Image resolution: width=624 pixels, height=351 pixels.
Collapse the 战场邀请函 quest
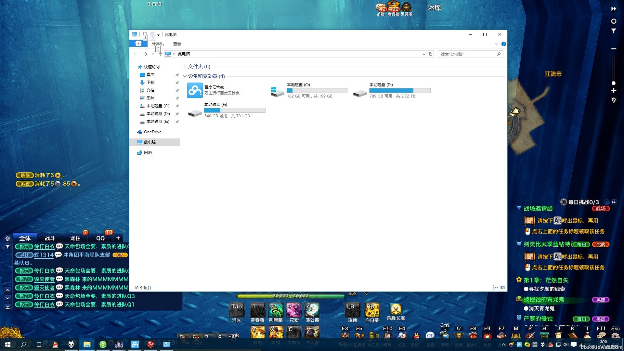pos(519,208)
